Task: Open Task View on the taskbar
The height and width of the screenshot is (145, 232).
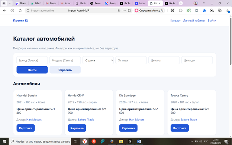Action: point(75,141)
